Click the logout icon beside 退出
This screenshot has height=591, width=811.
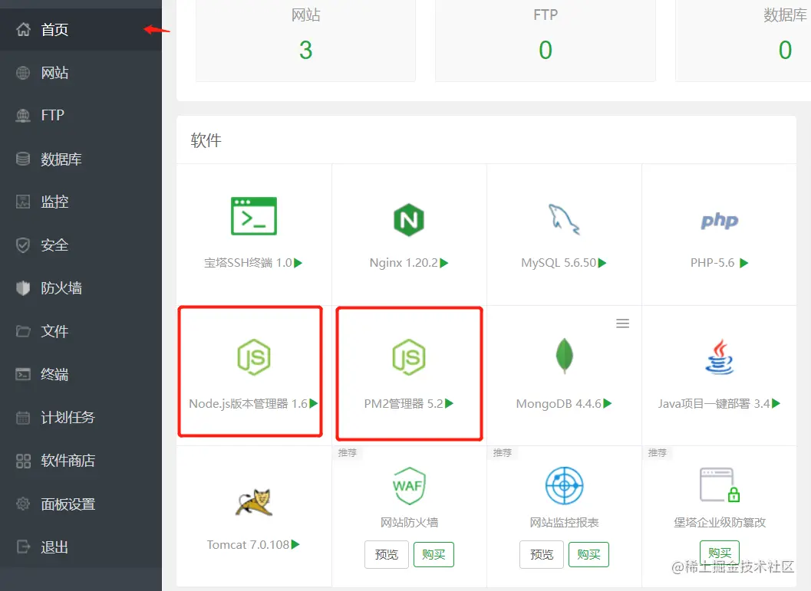pyautogui.click(x=23, y=547)
